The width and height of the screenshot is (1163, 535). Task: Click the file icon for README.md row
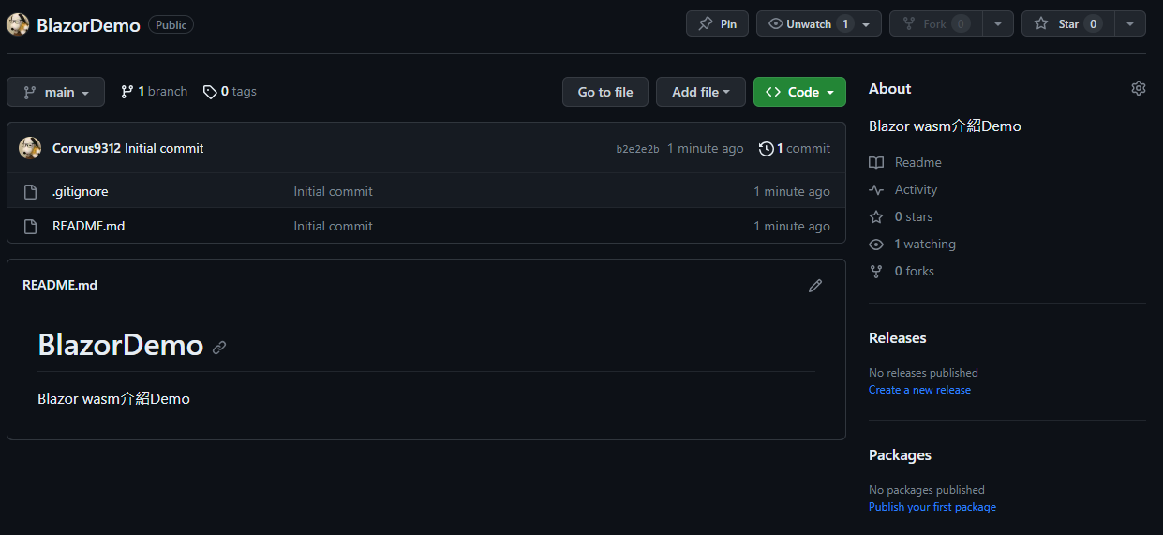[30, 226]
